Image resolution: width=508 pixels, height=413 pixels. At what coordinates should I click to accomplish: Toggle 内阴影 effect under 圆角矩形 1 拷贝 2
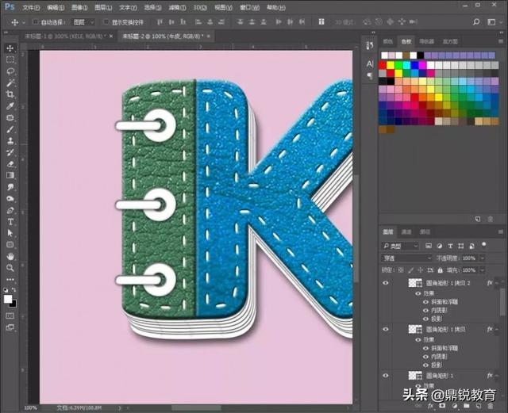coord(425,310)
